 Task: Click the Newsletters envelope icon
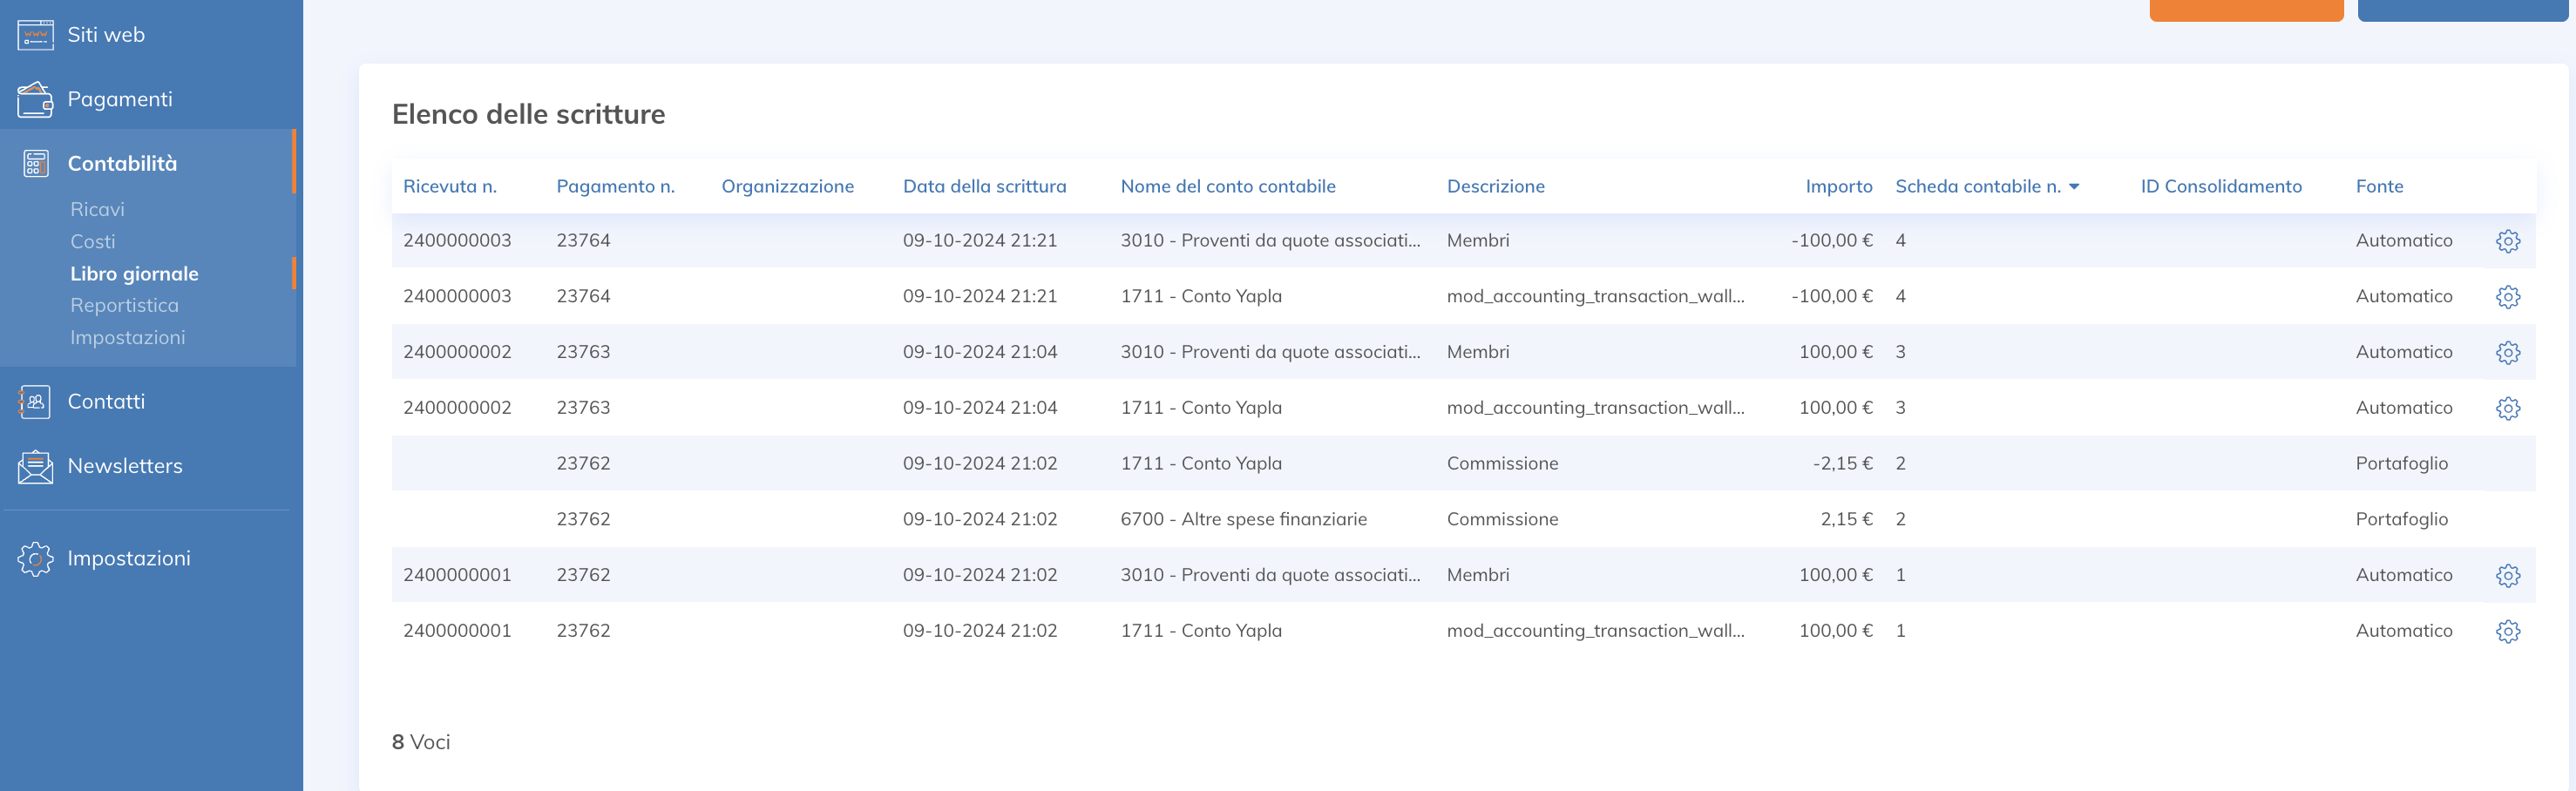coord(34,465)
